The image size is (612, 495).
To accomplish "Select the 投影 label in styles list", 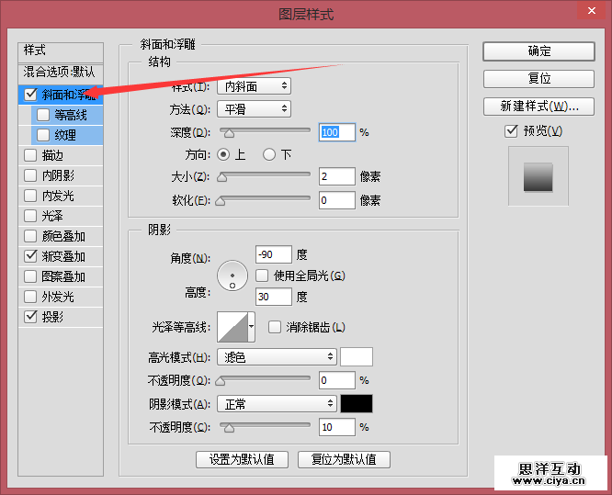I will (x=52, y=317).
